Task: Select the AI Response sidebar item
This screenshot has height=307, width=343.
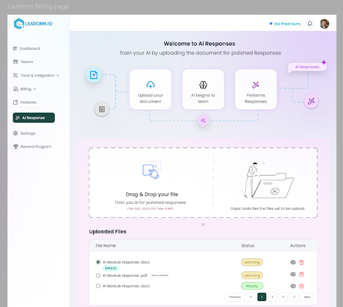Action: click(33, 118)
